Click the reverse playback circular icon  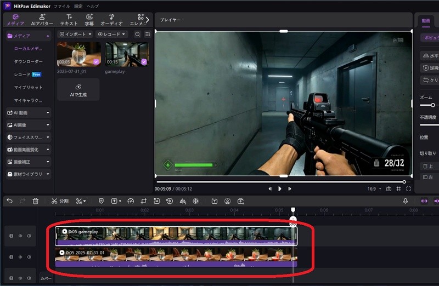(170, 201)
